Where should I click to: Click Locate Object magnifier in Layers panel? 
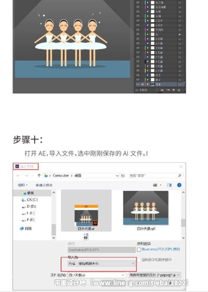(x=157, y=90)
